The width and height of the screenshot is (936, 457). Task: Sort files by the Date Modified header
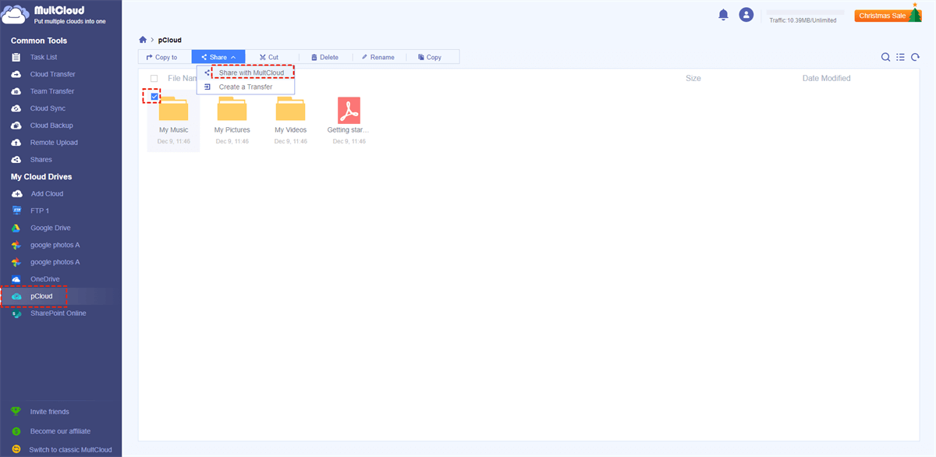[827, 79]
